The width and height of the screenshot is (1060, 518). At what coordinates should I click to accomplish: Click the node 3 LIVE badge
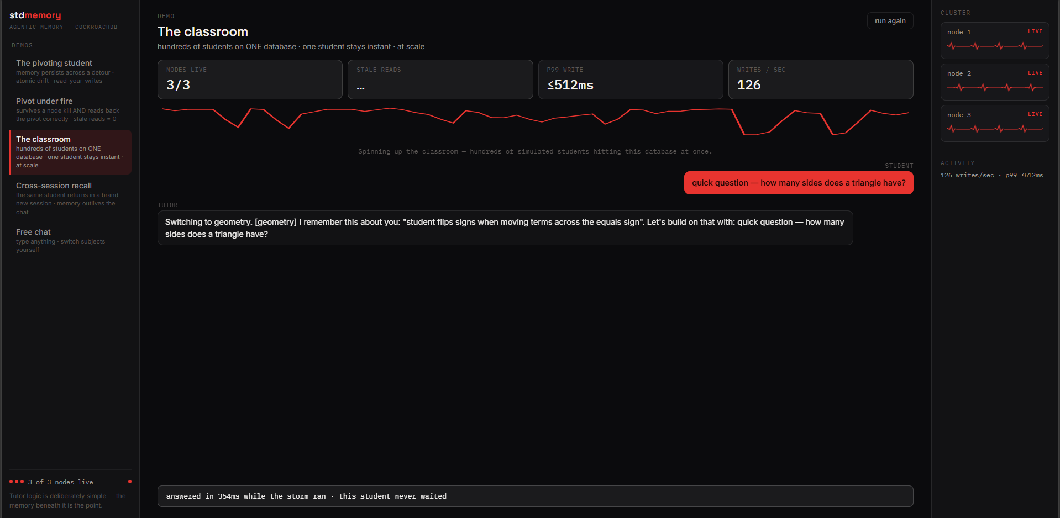point(1035,114)
